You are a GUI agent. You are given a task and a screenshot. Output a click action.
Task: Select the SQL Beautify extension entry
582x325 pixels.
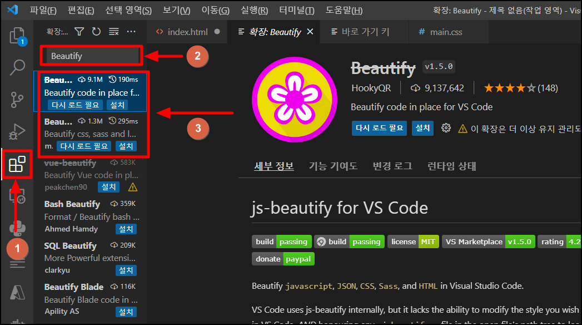[91, 258]
